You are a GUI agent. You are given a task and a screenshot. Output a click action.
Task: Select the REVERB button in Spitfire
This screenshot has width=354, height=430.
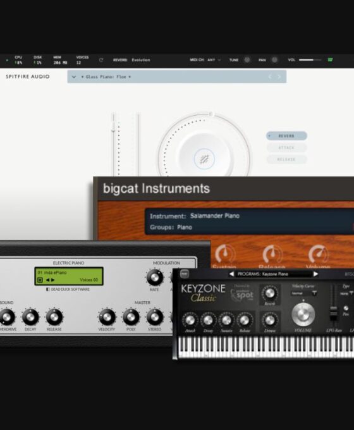point(286,136)
